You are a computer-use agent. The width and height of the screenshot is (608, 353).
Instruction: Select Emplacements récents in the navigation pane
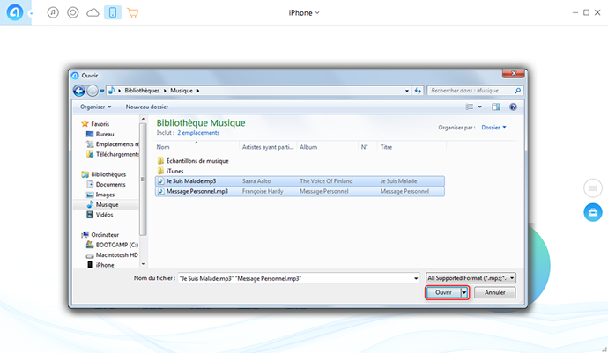click(113, 144)
